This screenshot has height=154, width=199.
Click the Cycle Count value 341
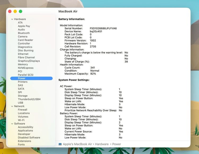93,68
